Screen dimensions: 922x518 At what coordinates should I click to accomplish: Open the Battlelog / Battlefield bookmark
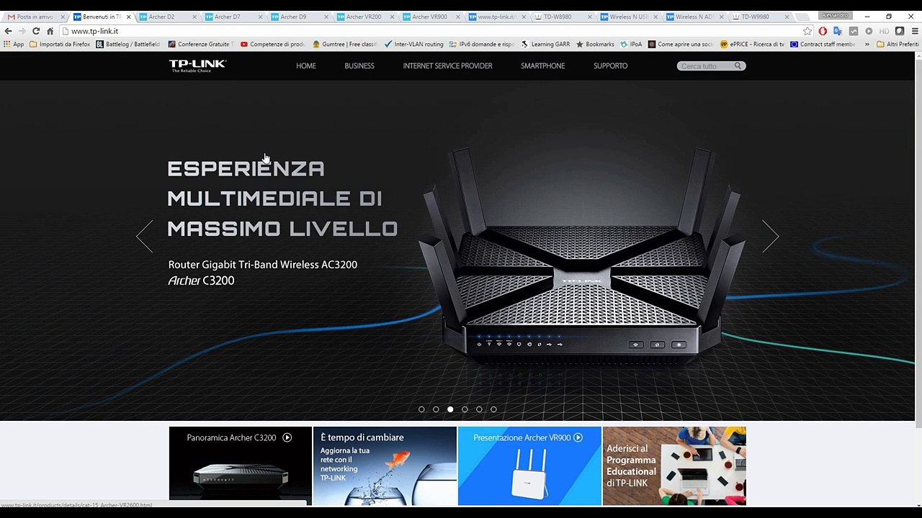point(128,44)
